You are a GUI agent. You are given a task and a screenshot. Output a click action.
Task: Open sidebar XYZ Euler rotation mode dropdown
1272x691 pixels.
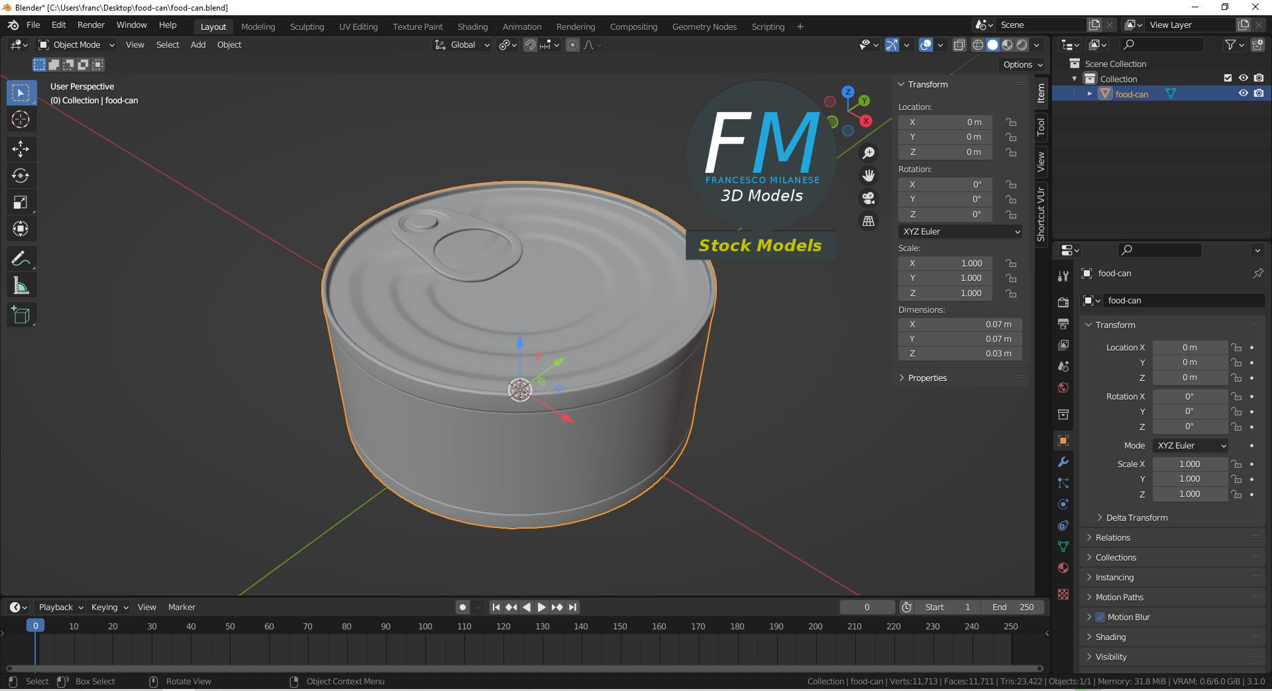(960, 232)
